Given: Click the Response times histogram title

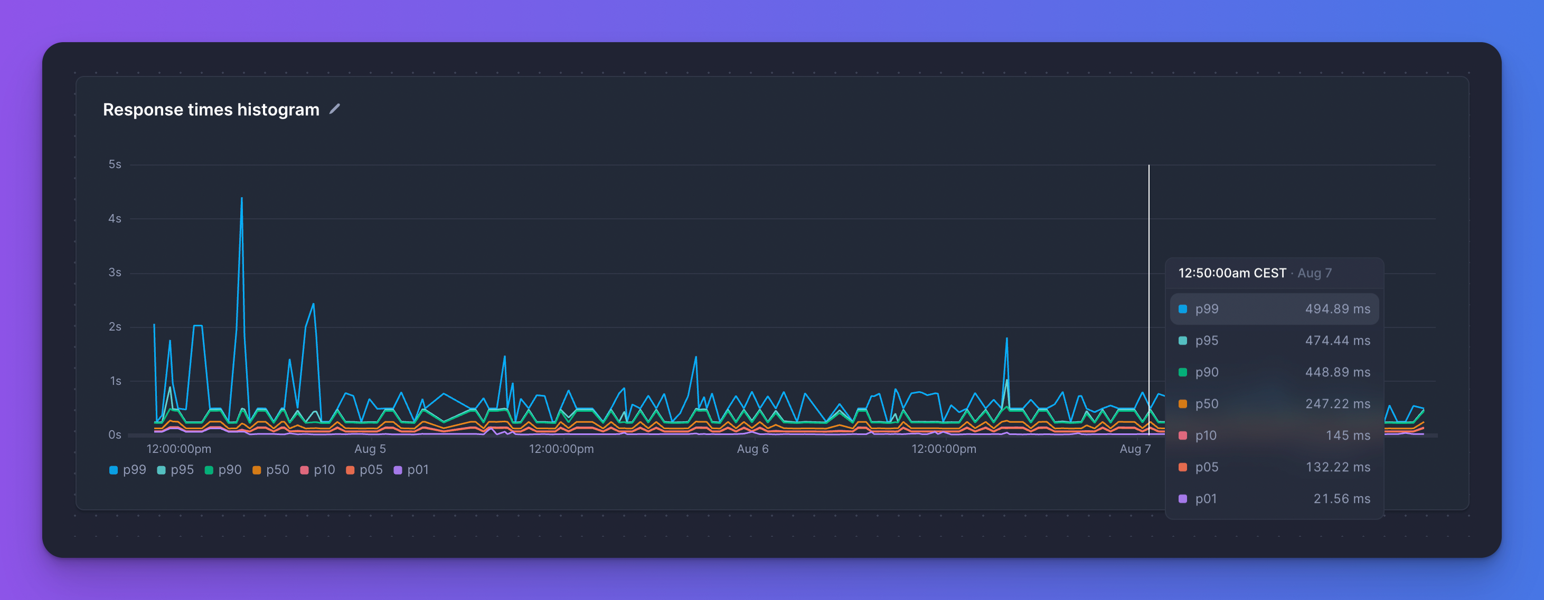Looking at the screenshot, I should [x=211, y=110].
